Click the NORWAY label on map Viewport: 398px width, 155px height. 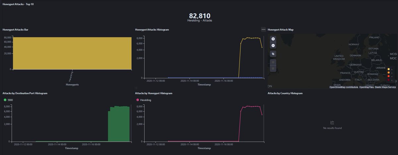point(354,44)
